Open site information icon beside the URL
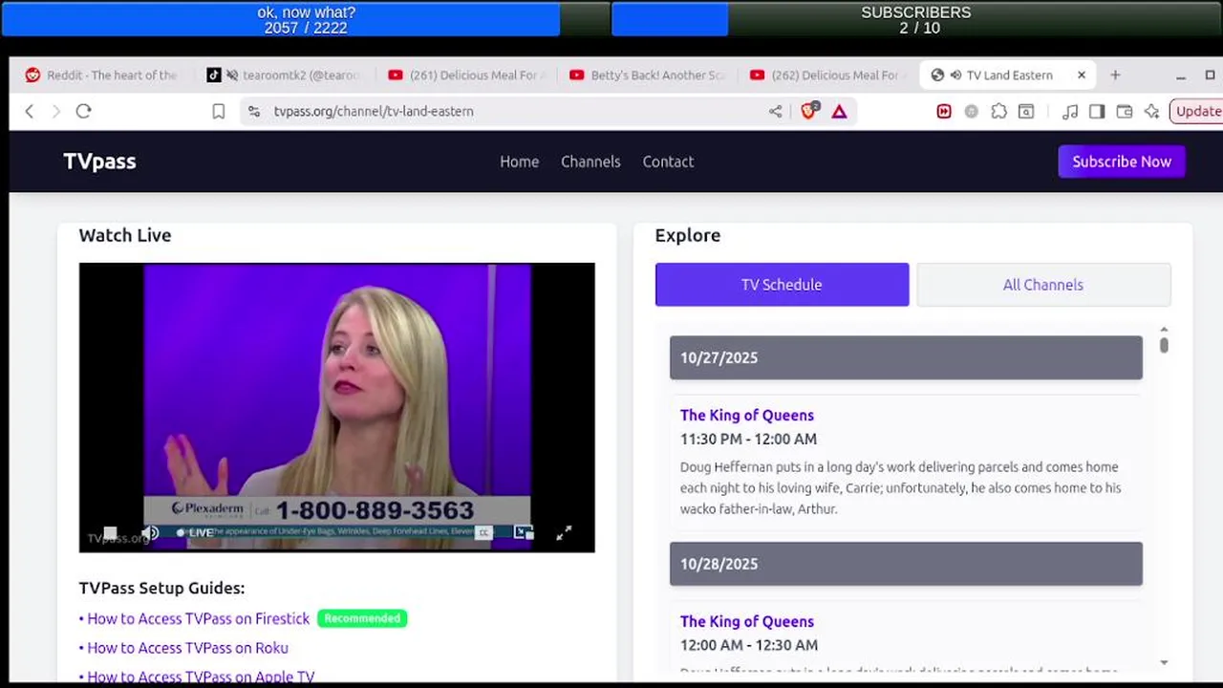The height and width of the screenshot is (688, 1223). pyautogui.click(x=253, y=112)
